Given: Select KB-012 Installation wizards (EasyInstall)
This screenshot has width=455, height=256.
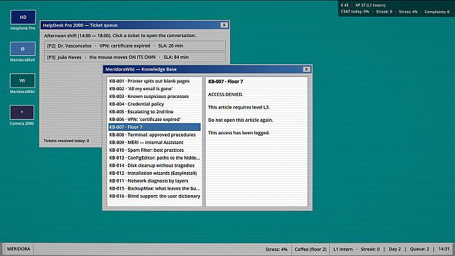Looking at the screenshot, I should (154, 173).
